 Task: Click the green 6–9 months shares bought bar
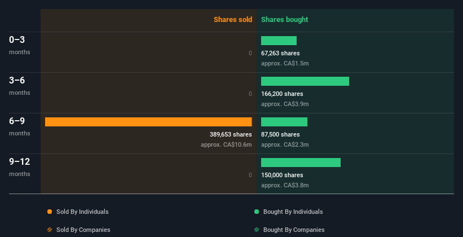(x=284, y=122)
